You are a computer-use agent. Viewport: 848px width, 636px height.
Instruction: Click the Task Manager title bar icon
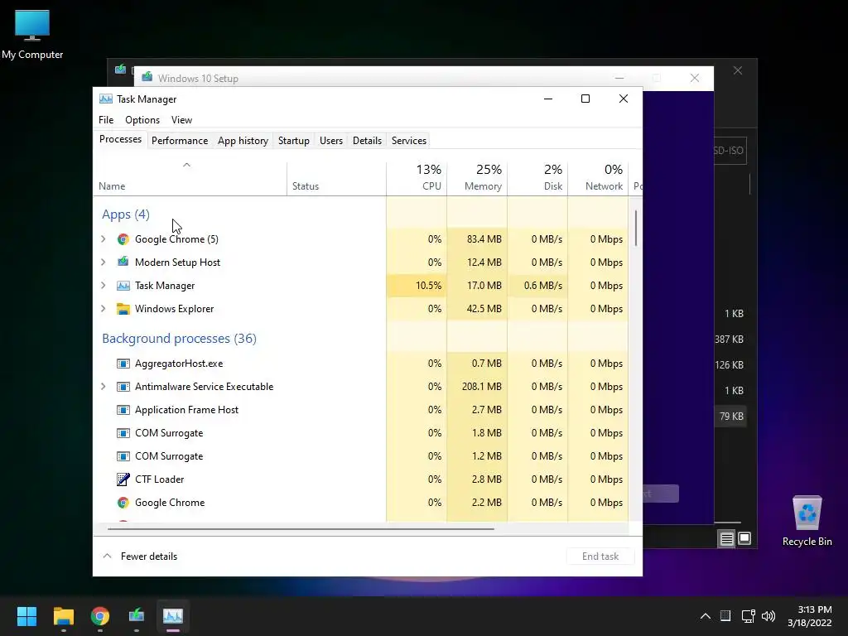pos(106,99)
